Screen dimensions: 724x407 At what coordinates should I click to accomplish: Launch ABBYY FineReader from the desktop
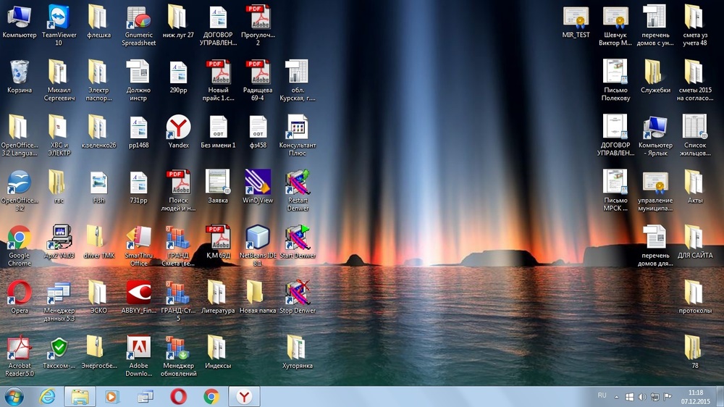(x=138, y=293)
